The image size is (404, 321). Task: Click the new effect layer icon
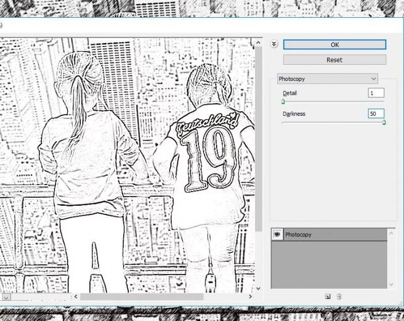point(327,296)
